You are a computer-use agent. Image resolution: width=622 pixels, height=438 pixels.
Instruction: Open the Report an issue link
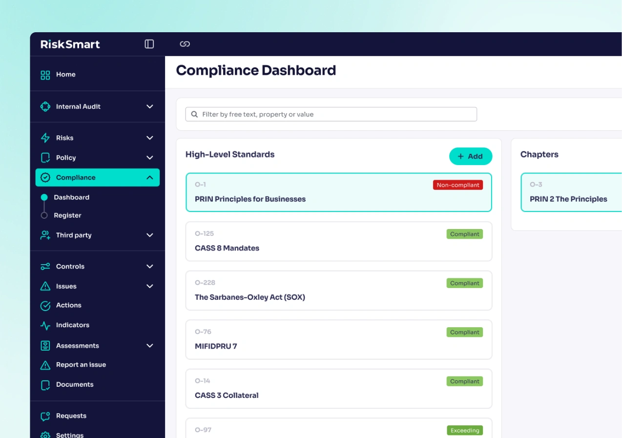point(80,364)
